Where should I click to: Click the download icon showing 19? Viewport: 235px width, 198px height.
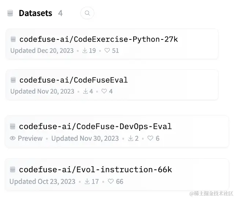[85, 50]
